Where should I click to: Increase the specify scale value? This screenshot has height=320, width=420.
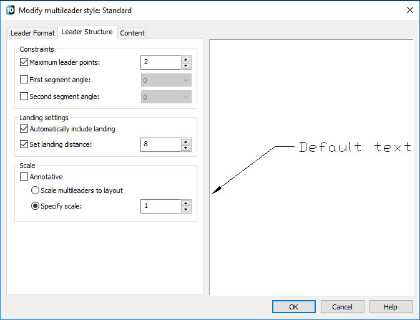point(185,204)
